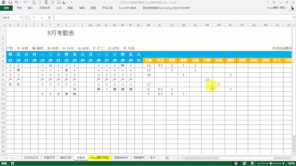The width and height of the screenshot is (296, 166).
Task: Open the 文件 (File) tab
Action: click(6, 8)
